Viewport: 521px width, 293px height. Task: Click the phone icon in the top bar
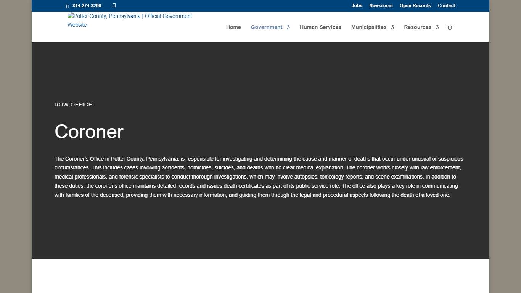68,6
